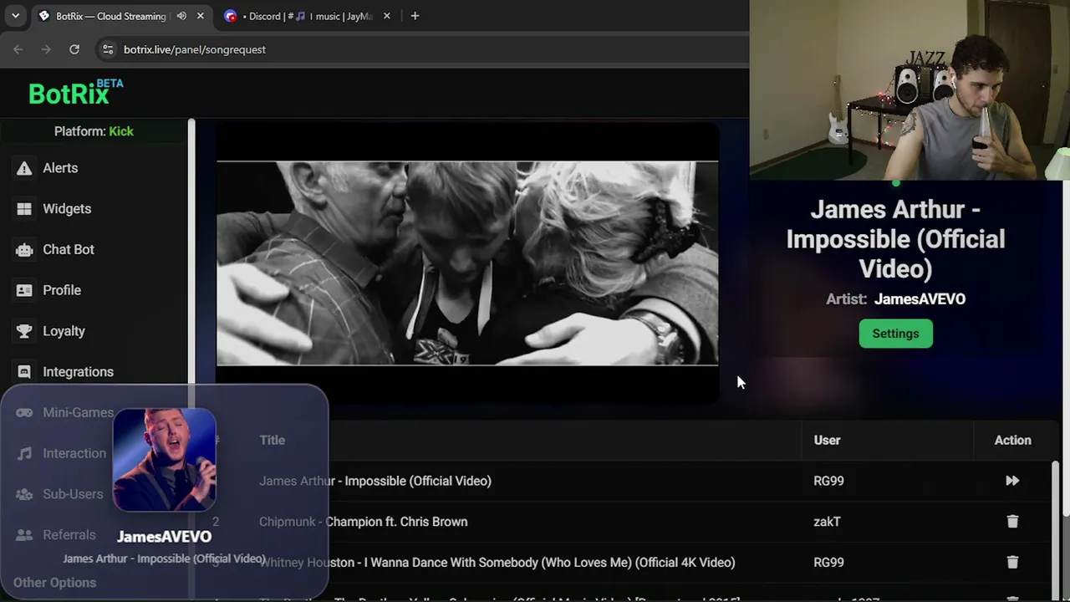The width and height of the screenshot is (1070, 602).
Task: Open the Loyalty section
Action: click(64, 331)
